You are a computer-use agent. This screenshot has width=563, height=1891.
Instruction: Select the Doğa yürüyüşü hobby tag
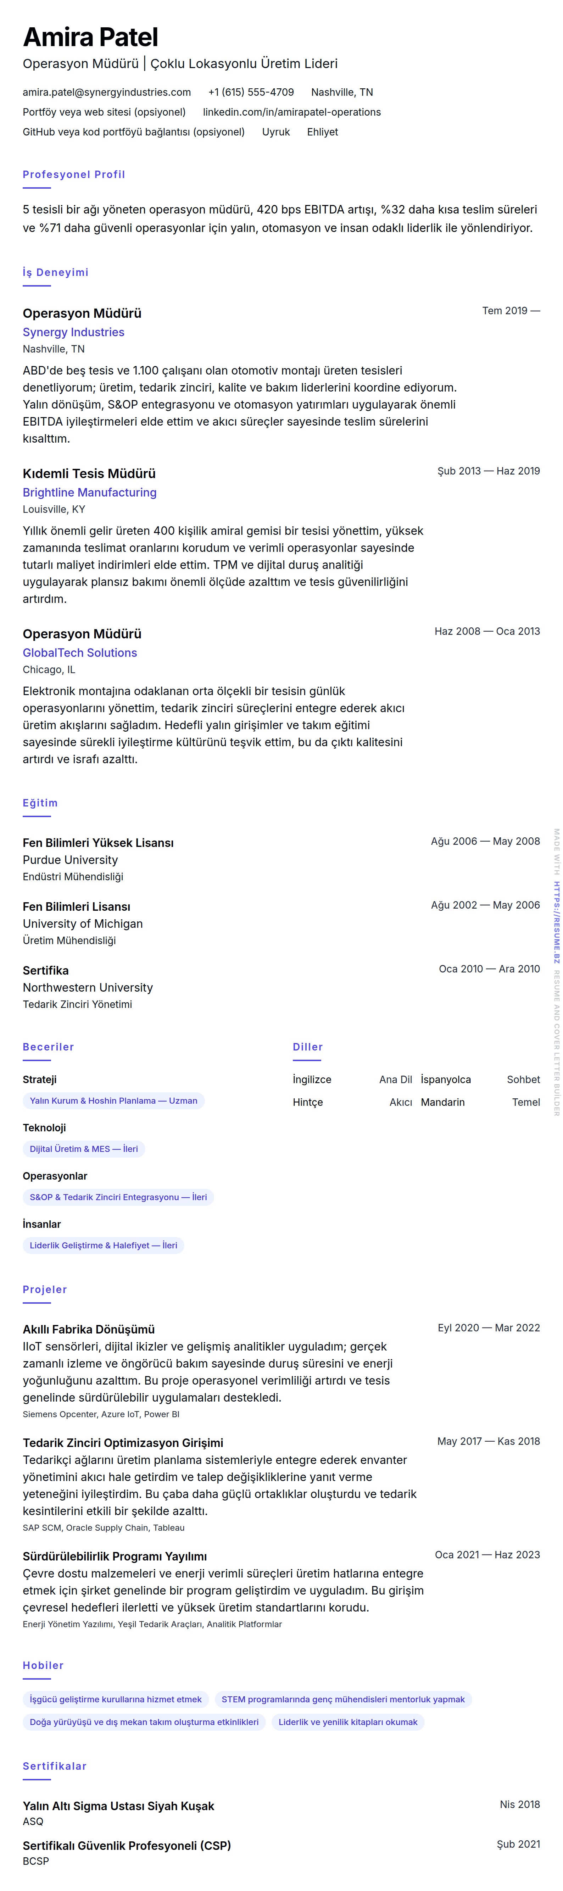[144, 1722]
